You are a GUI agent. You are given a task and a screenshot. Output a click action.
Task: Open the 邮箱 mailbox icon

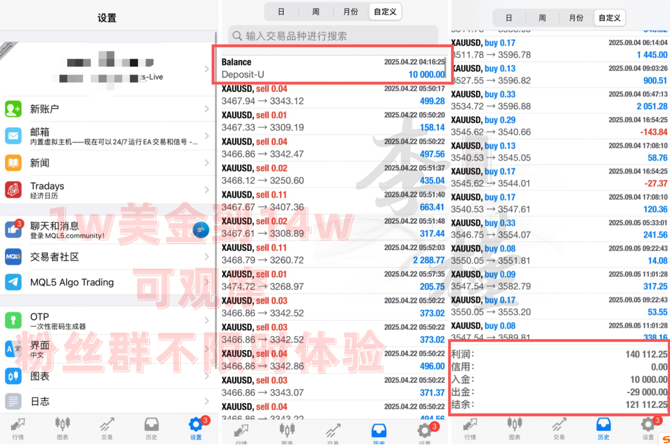pos(13,136)
